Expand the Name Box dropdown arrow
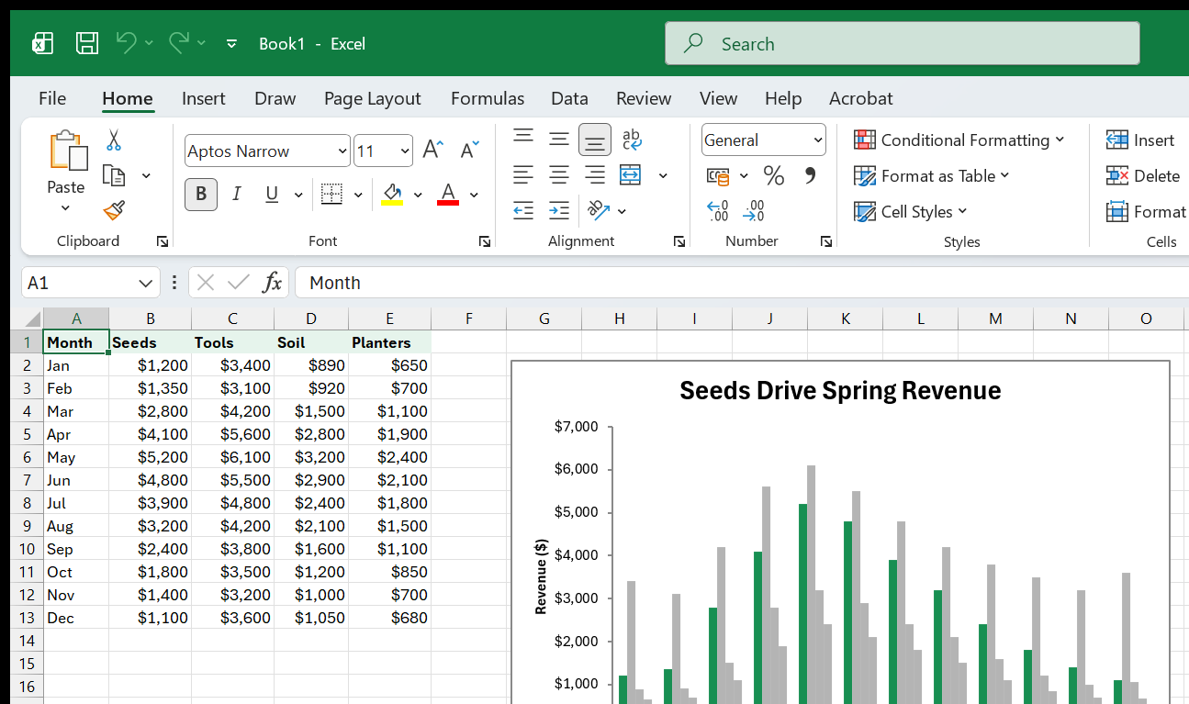The width and height of the screenshot is (1189, 704). pyautogui.click(x=145, y=283)
